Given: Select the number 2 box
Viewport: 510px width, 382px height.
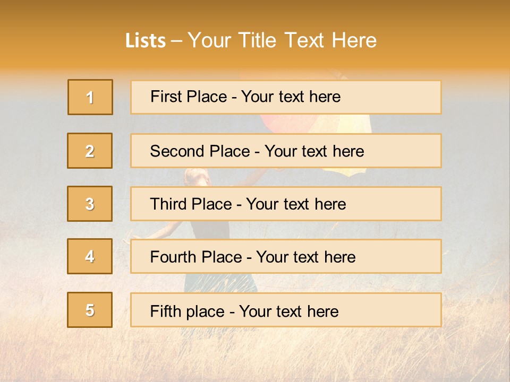Looking at the screenshot, I should pos(90,151).
